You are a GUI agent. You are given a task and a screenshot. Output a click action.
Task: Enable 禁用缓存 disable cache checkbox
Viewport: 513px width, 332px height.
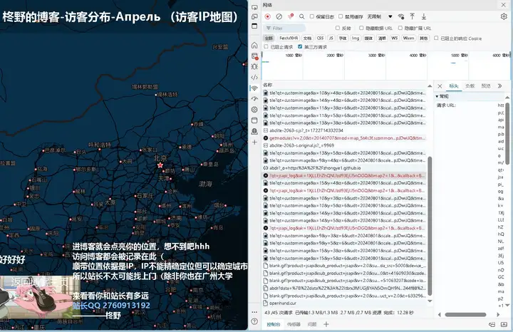tap(341, 16)
